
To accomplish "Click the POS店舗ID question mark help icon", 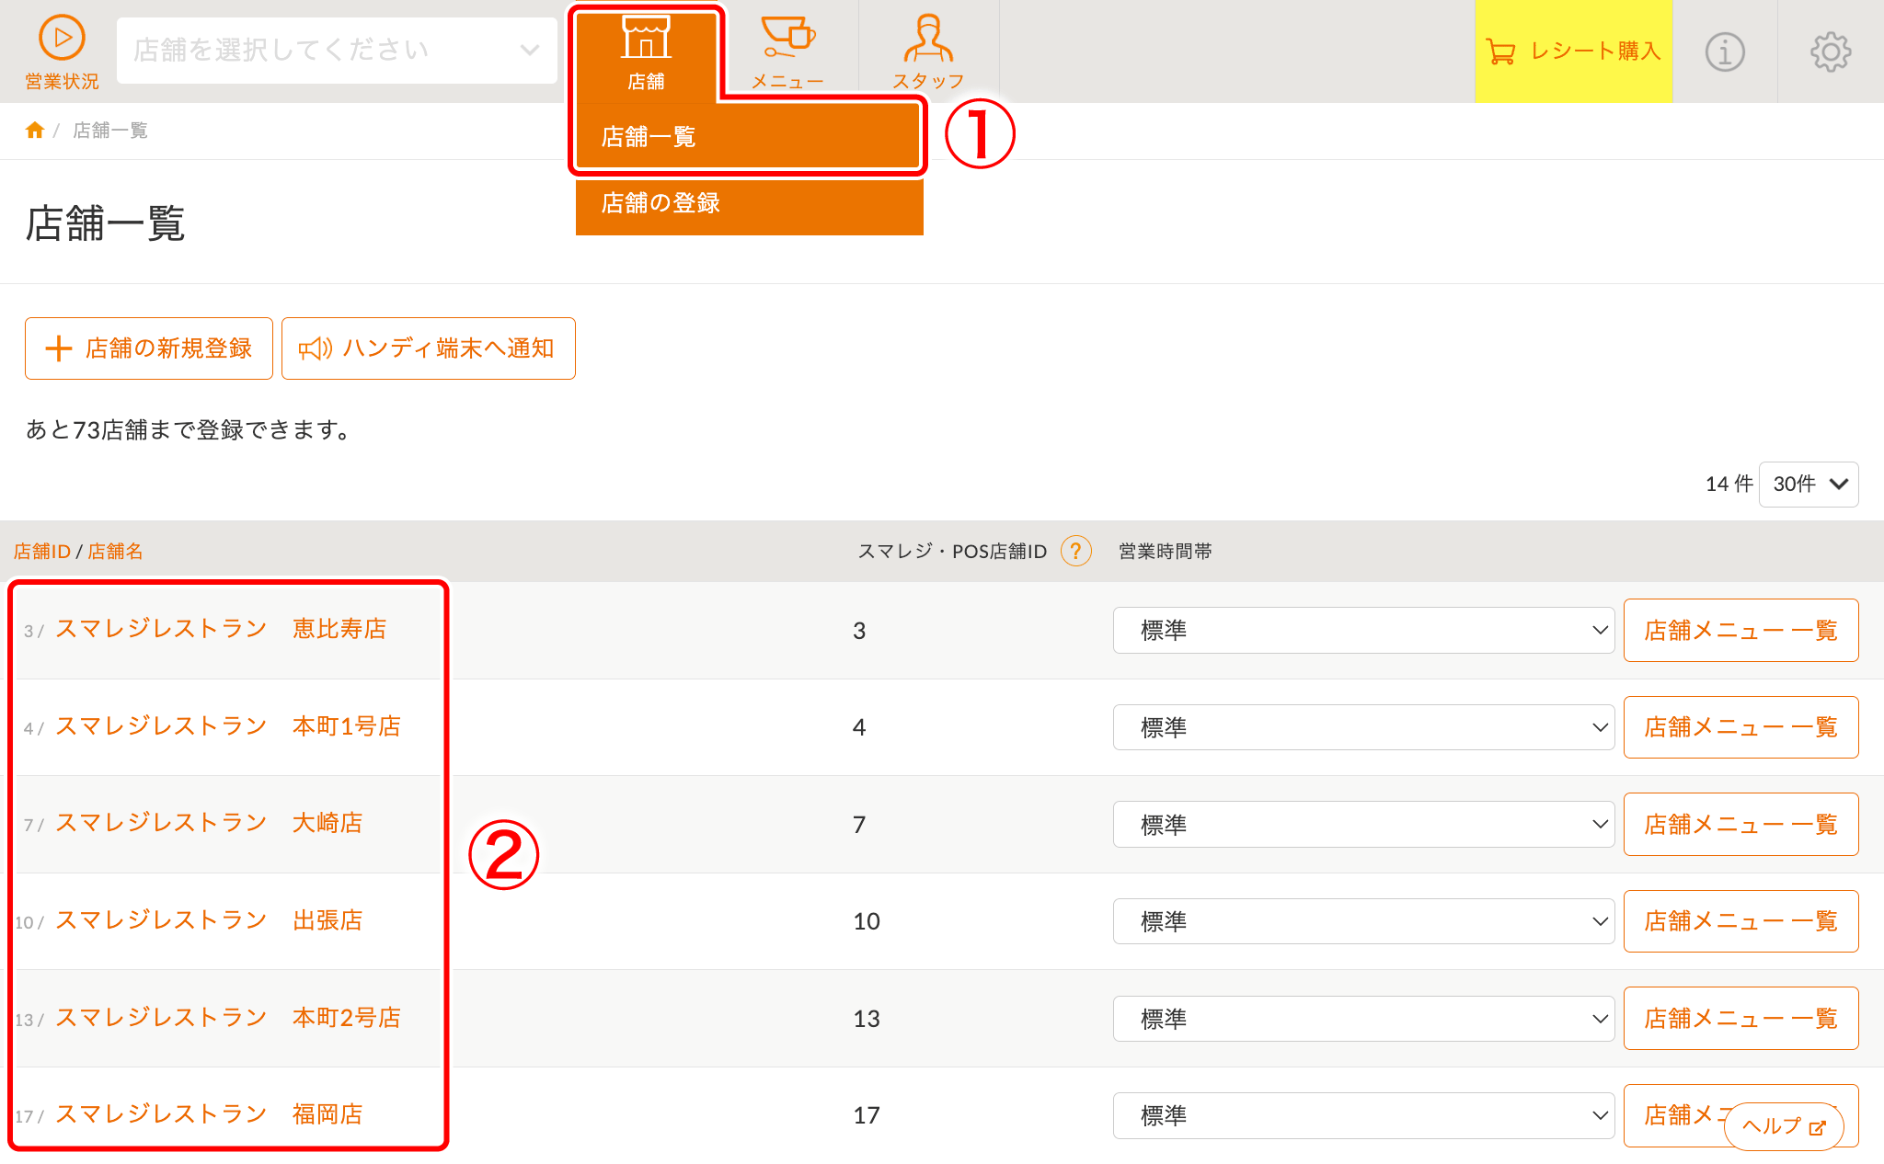I will (1075, 551).
